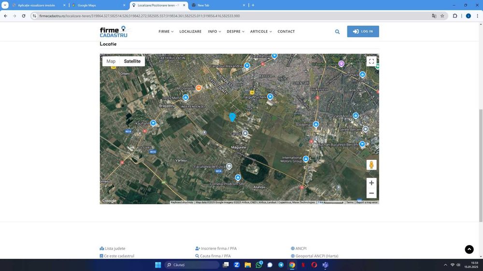Image resolution: width=483 pixels, height=271 pixels.
Task: Switch to the New Tab tab
Action: pyautogui.click(x=218, y=5)
